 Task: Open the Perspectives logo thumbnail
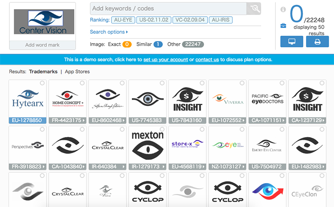pyautogui.click(x=28, y=146)
